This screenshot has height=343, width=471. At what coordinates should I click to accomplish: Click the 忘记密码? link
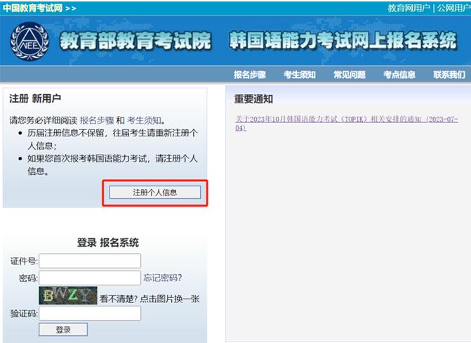pyautogui.click(x=163, y=278)
